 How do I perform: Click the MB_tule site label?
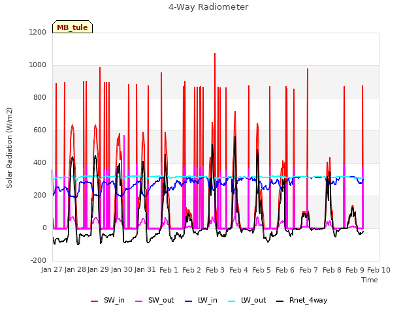(x=72, y=27)
